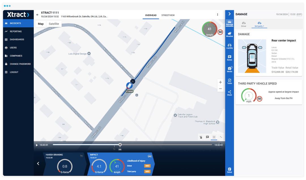Go to Reporting in the sidebar

(x=18, y=32)
